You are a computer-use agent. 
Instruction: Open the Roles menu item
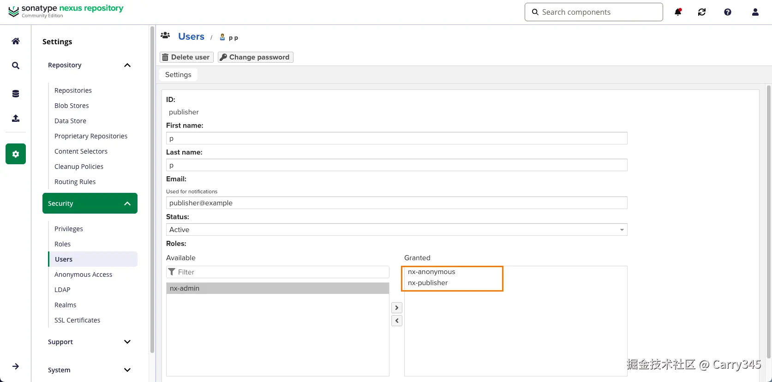pyautogui.click(x=63, y=244)
